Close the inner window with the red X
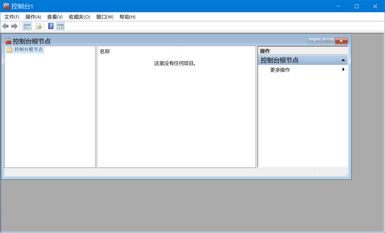The image size is (385, 233). pos(341,41)
